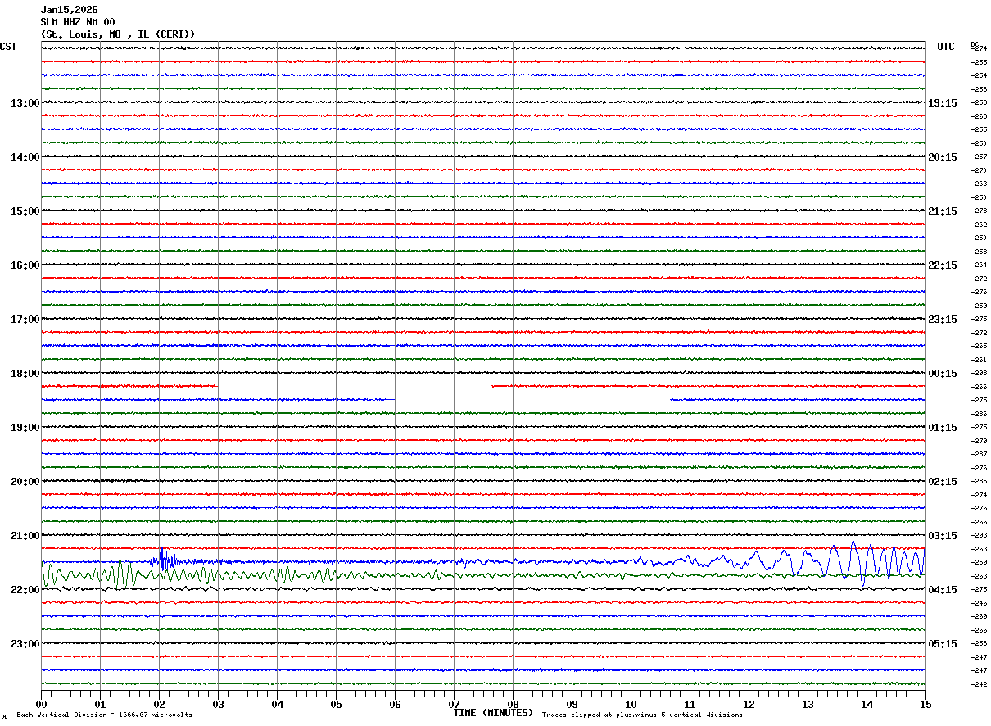Click the UTC timezone label
This screenshot has height=726, width=991.
[946, 47]
